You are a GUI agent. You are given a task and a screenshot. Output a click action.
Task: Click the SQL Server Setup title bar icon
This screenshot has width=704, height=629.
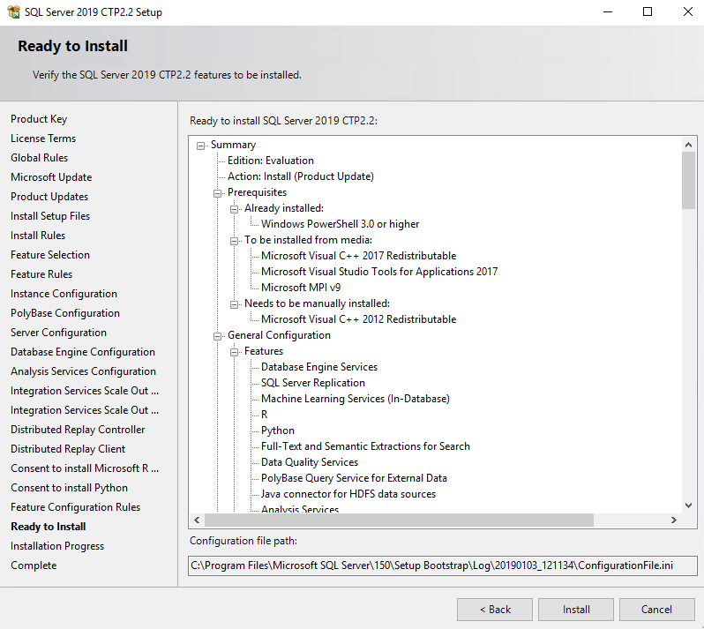click(x=13, y=11)
